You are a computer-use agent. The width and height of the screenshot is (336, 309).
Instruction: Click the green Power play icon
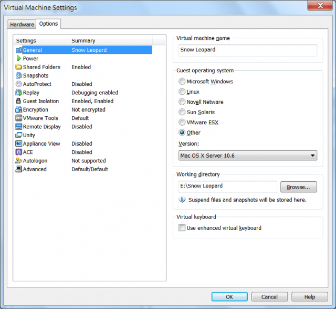click(x=19, y=58)
